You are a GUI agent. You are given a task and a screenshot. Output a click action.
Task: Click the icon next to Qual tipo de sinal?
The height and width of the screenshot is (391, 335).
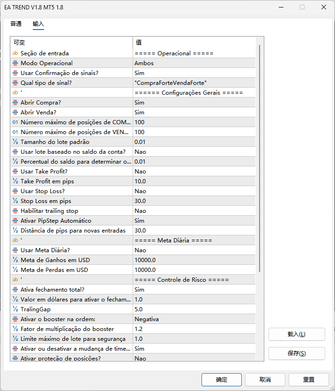click(x=15, y=83)
